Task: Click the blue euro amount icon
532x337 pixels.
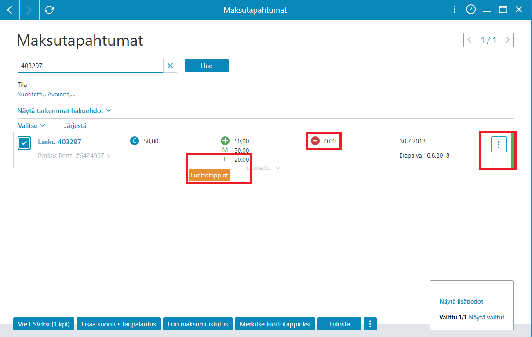Action: coord(135,141)
